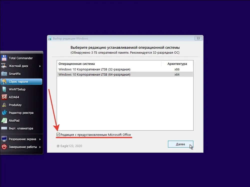Uncheck Редакция с предустановленным Microsoft Office
The image size is (250, 187).
58,135
